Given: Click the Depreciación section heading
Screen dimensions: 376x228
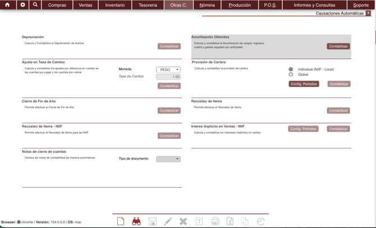Looking at the screenshot, I should click(x=33, y=37).
